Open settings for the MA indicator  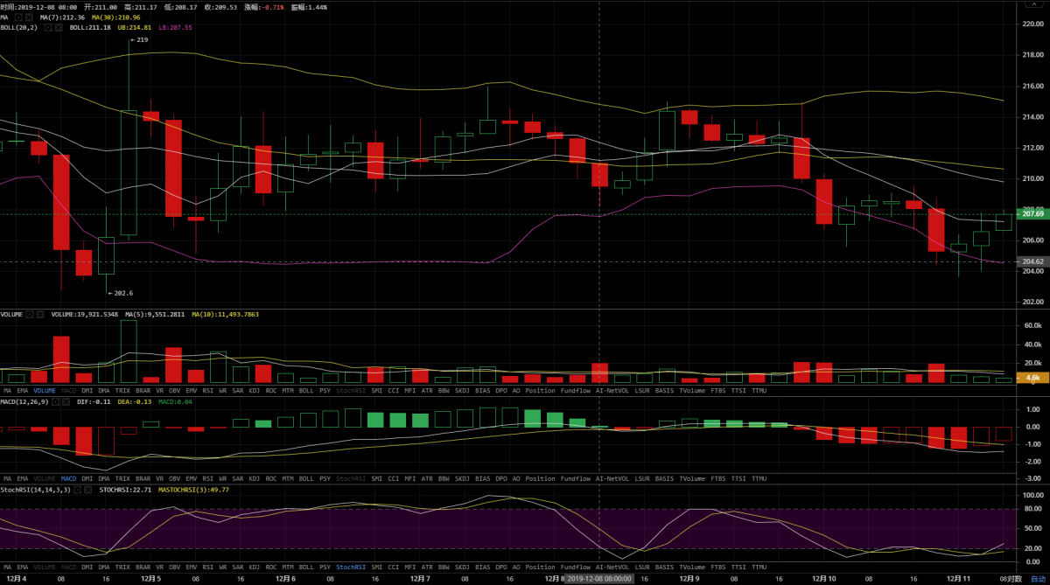(x=18, y=17)
